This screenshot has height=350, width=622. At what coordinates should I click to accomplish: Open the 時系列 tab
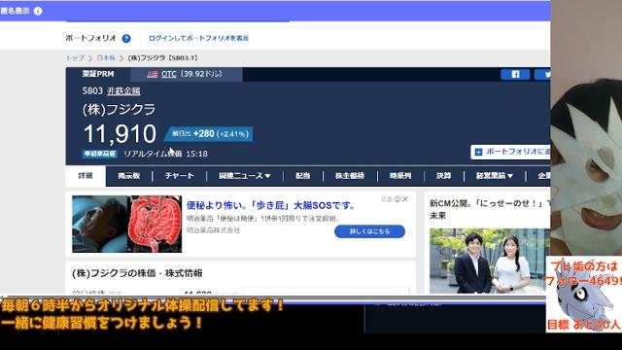pyautogui.click(x=400, y=176)
